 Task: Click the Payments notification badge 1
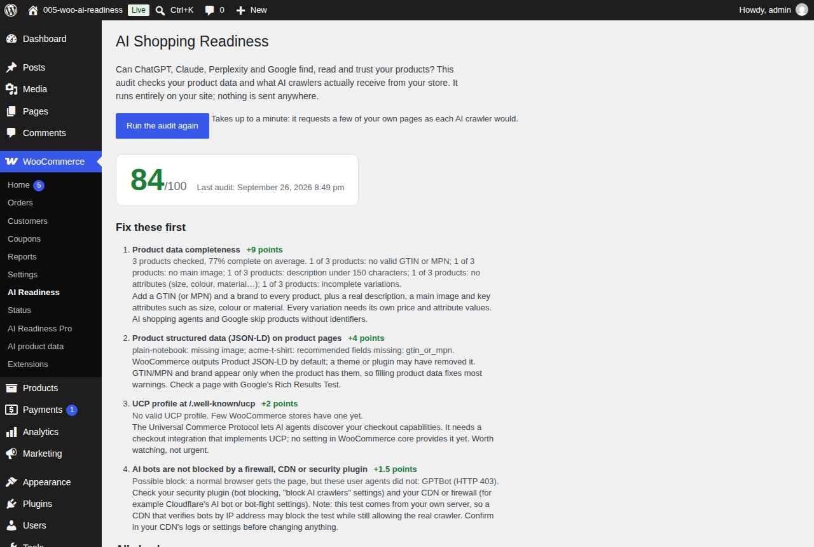(x=72, y=410)
